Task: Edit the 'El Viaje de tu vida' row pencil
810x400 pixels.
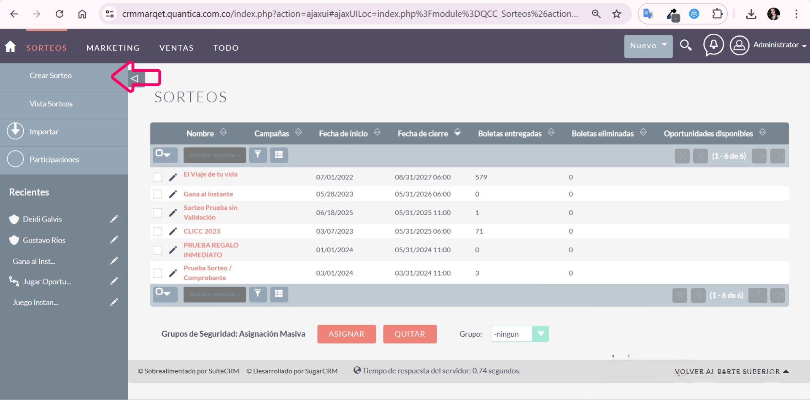Action: click(173, 177)
